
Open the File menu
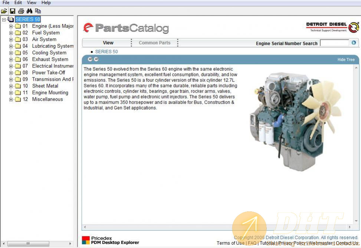pos(6,3)
